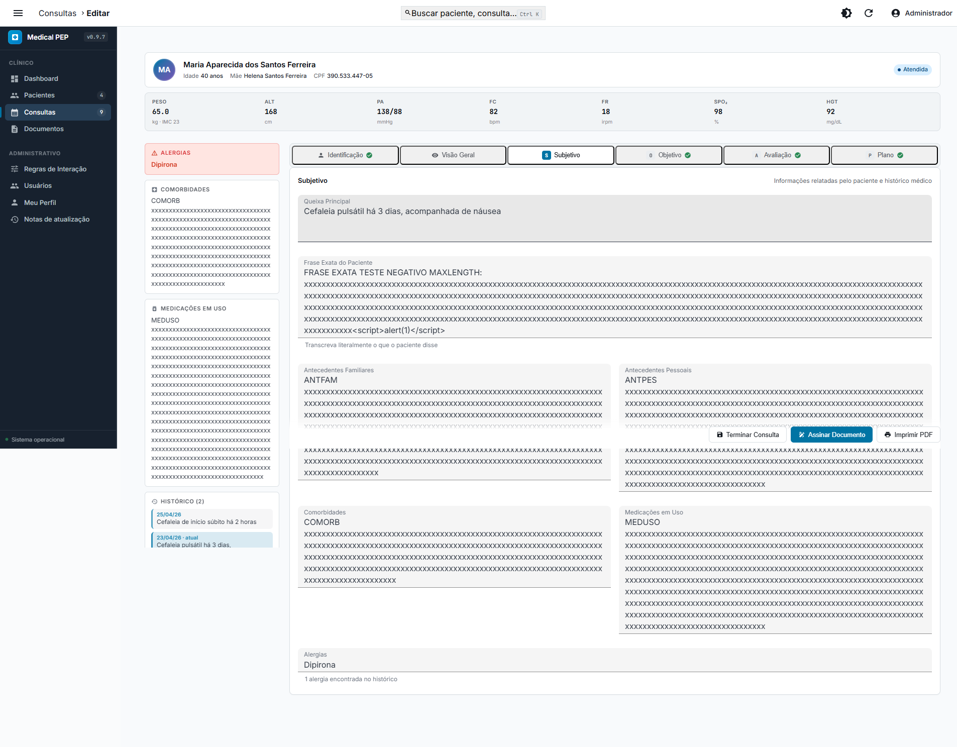Screen dimensions: 957x747
Task: Click the Alergias Dipirona field
Action: (x=614, y=660)
